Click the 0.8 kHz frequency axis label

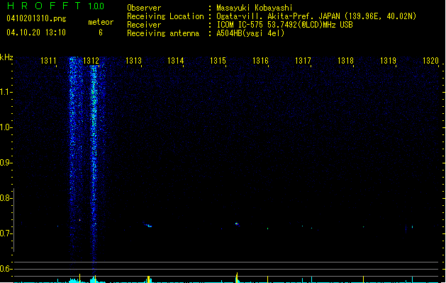tap(6, 198)
